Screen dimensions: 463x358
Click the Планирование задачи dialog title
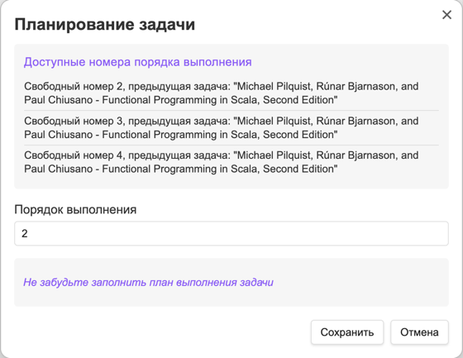[105, 24]
